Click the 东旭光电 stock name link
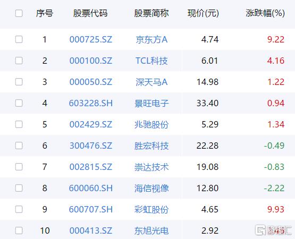Viewport: 295px width, 239px height. (151, 231)
